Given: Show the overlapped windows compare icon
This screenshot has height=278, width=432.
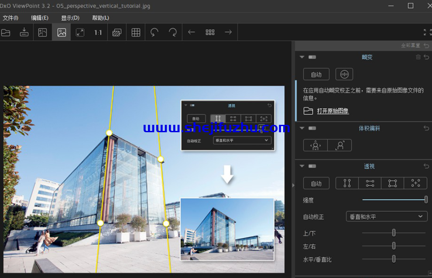Looking at the screenshot, I should (117, 32).
